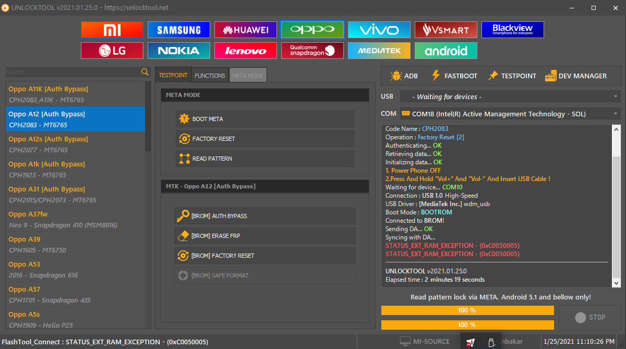Open the COM port dropdown
626x349 pixels.
(510, 114)
